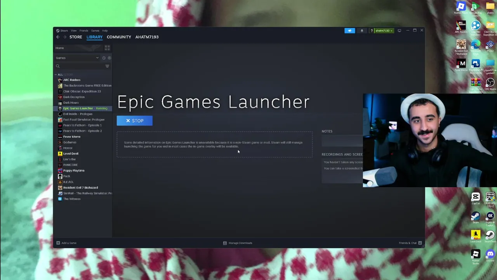Open the Games menu
Viewport: 497px width, 280px height.
coord(95,30)
